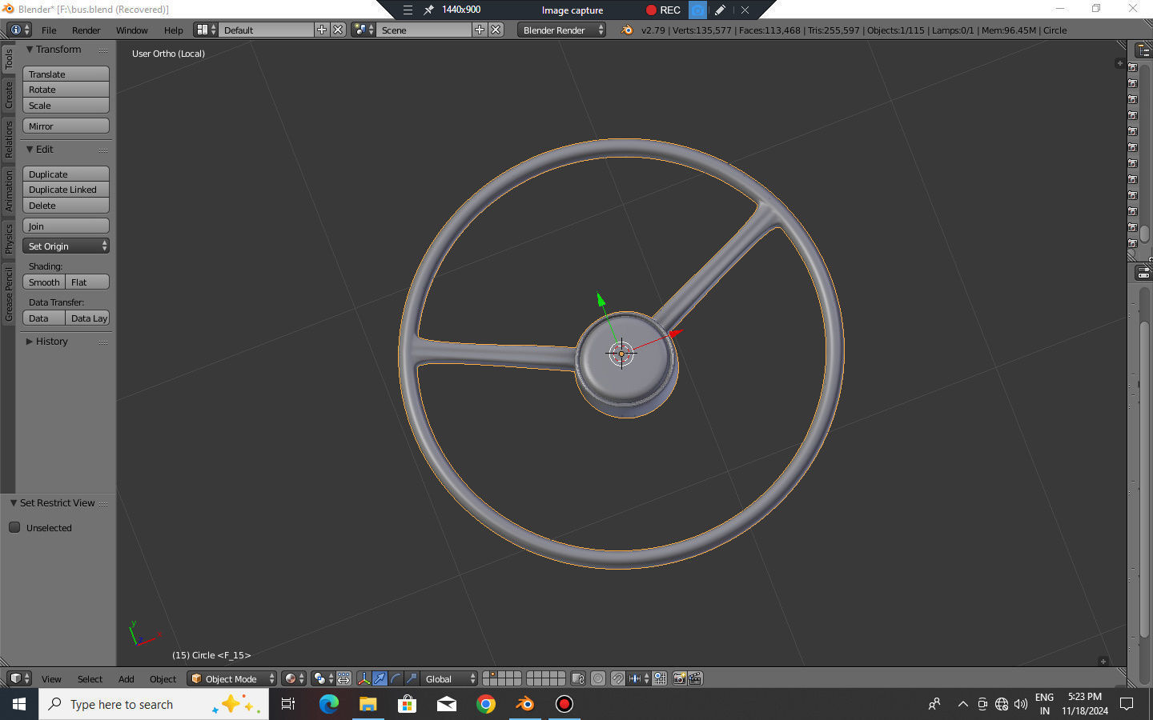
Task: Reveal the properties region via plus icon top right of viewport
Action: tap(1119, 63)
